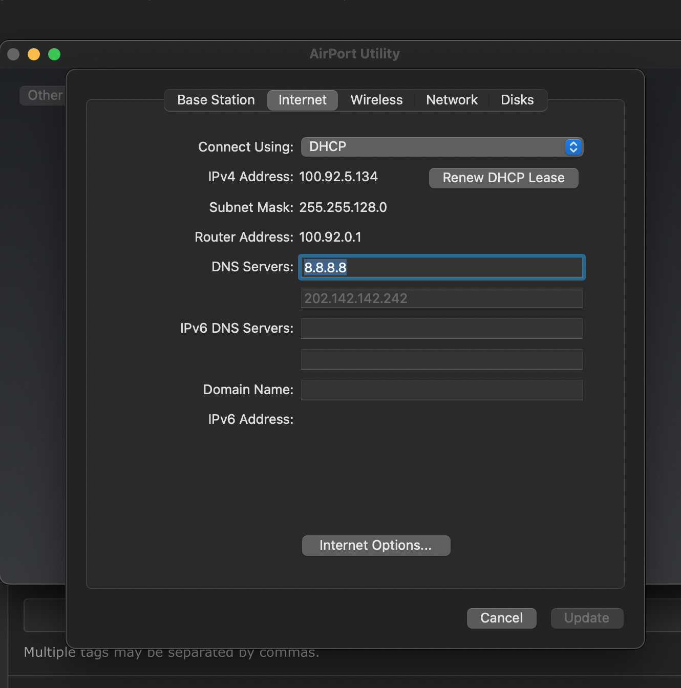Click the Other button in the background window
681x688 pixels.
44,95
